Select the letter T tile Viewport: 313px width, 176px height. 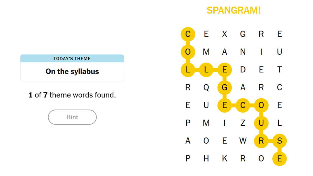point(279,70)
